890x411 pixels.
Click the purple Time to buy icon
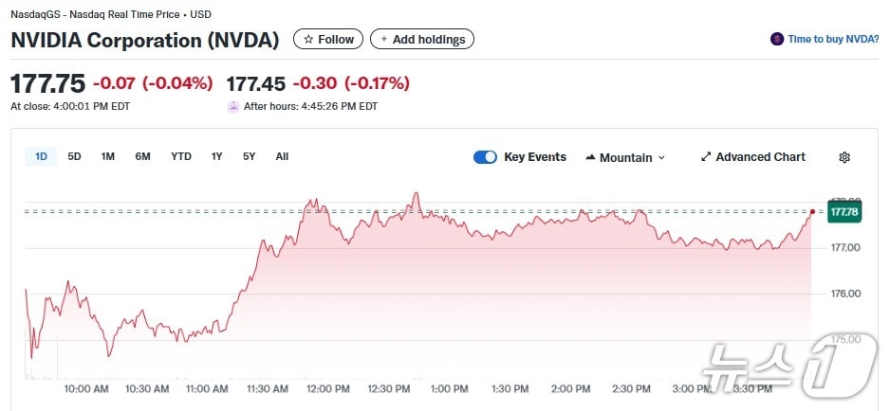pos(777,40)
